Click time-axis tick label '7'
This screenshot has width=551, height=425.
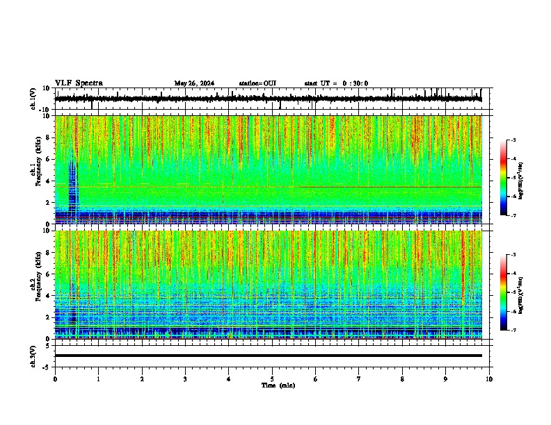[359, 379]
